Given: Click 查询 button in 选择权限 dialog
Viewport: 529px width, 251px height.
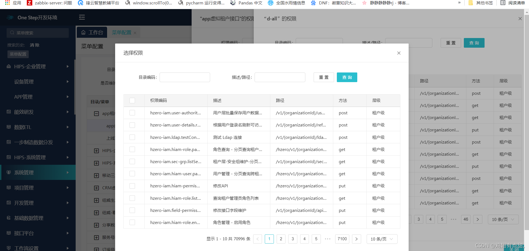Looking at the screenshot, I should tap(347, 77).
